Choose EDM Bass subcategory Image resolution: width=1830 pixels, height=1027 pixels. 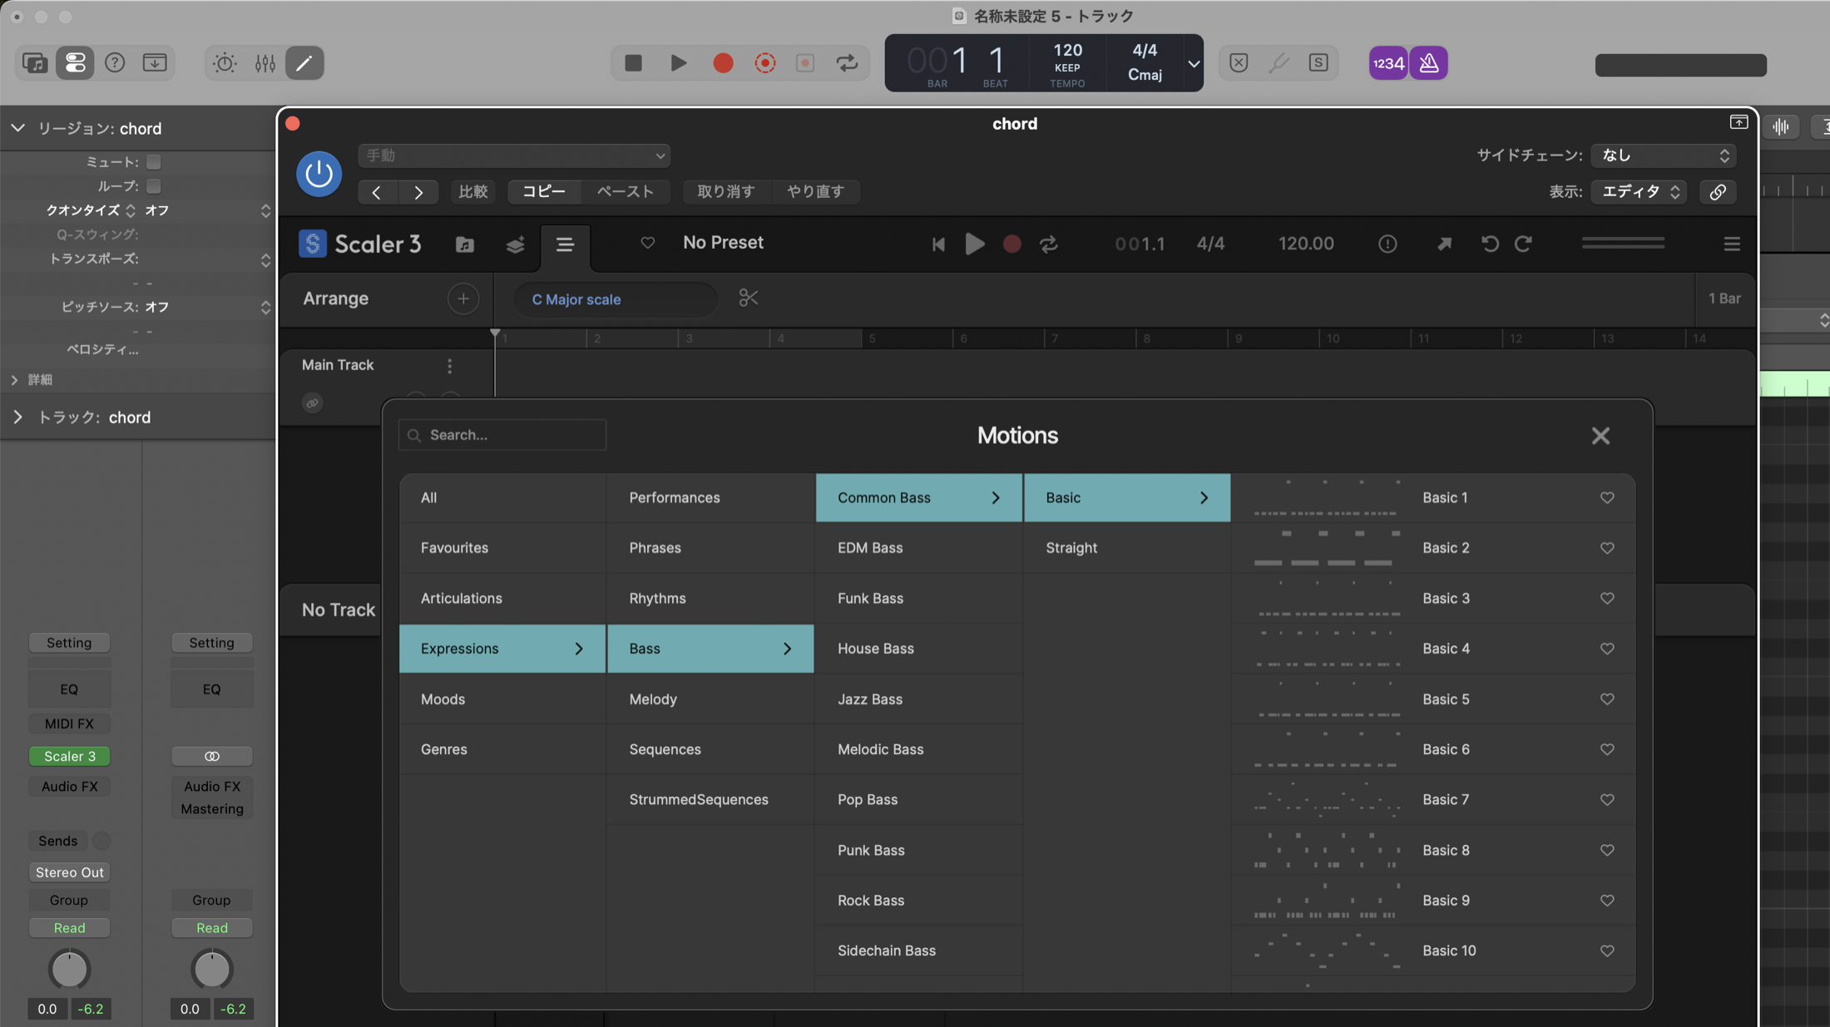coord(918,548)
